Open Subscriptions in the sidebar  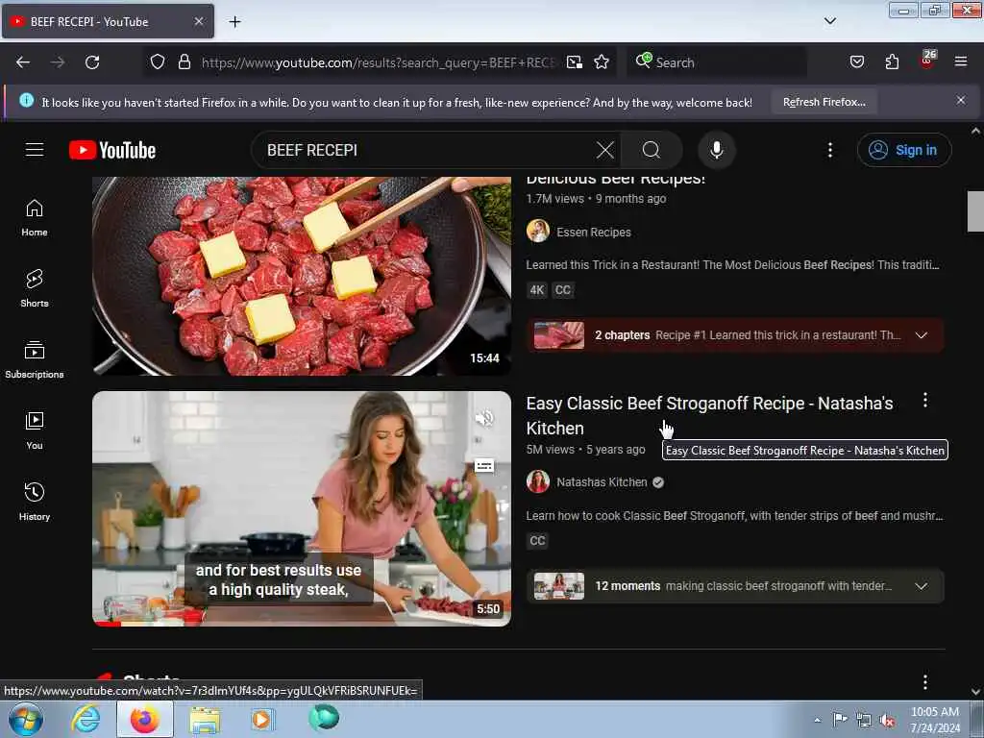35,359
